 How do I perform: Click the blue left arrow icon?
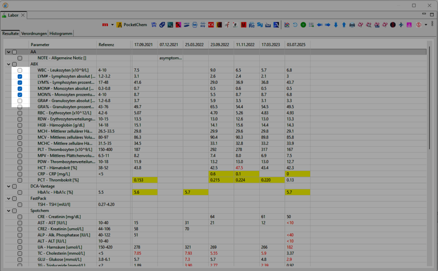pyautogui.click(x=319, y=25)
